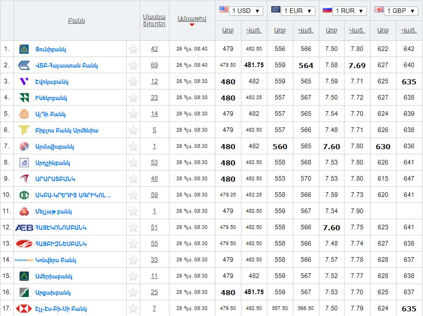The width and height of the screenshot is (423, 316).
Task: Open the 1 GBP currency dropdown
Action: click(x=401, y=11)
